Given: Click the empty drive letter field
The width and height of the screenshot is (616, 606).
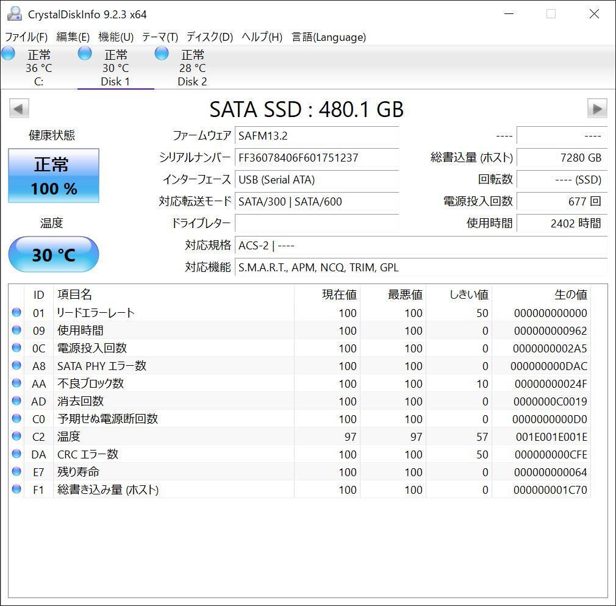Looking at the screenshot, I should coord(317,224).
